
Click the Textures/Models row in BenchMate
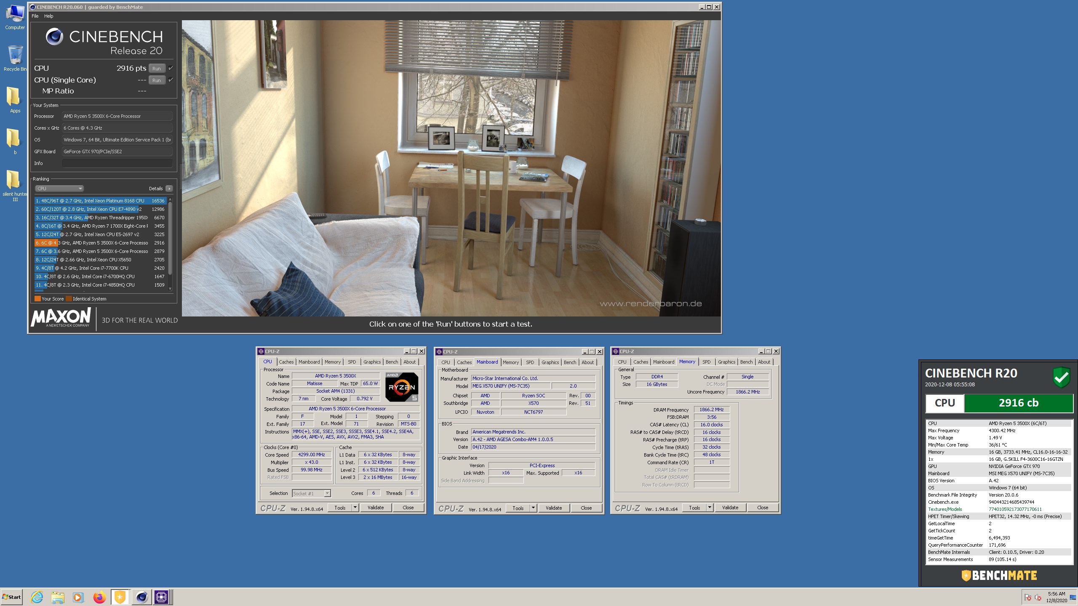[999, 509]
